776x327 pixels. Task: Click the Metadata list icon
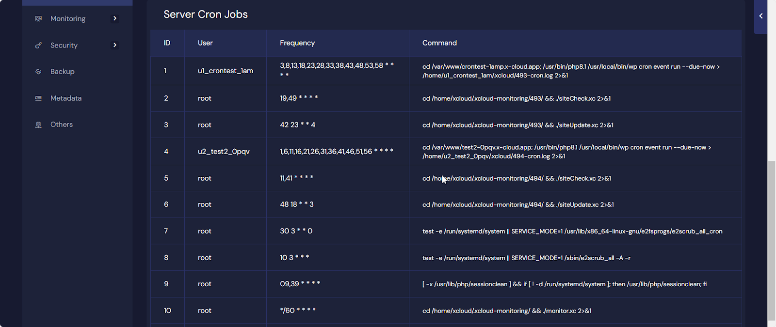click(x=38, y=98)
